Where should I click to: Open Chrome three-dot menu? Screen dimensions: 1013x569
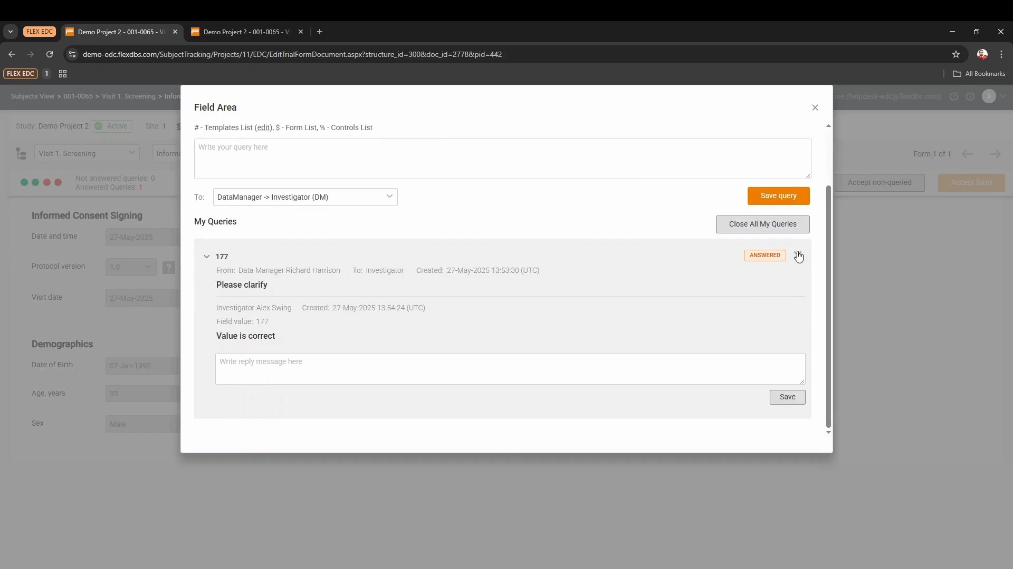pyautogui.click(x=1001, y=54)
